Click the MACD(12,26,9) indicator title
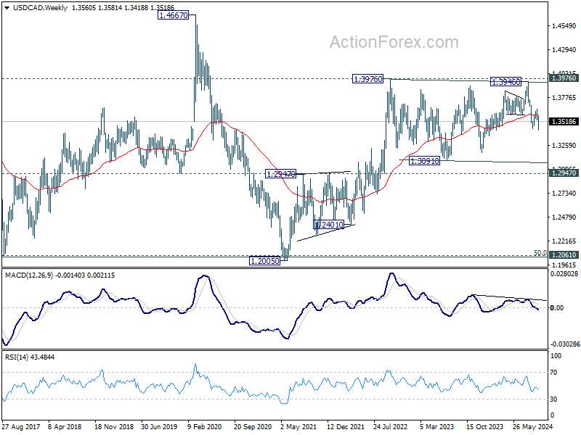This screenshot has width=581, height=435. pos(29,275)
